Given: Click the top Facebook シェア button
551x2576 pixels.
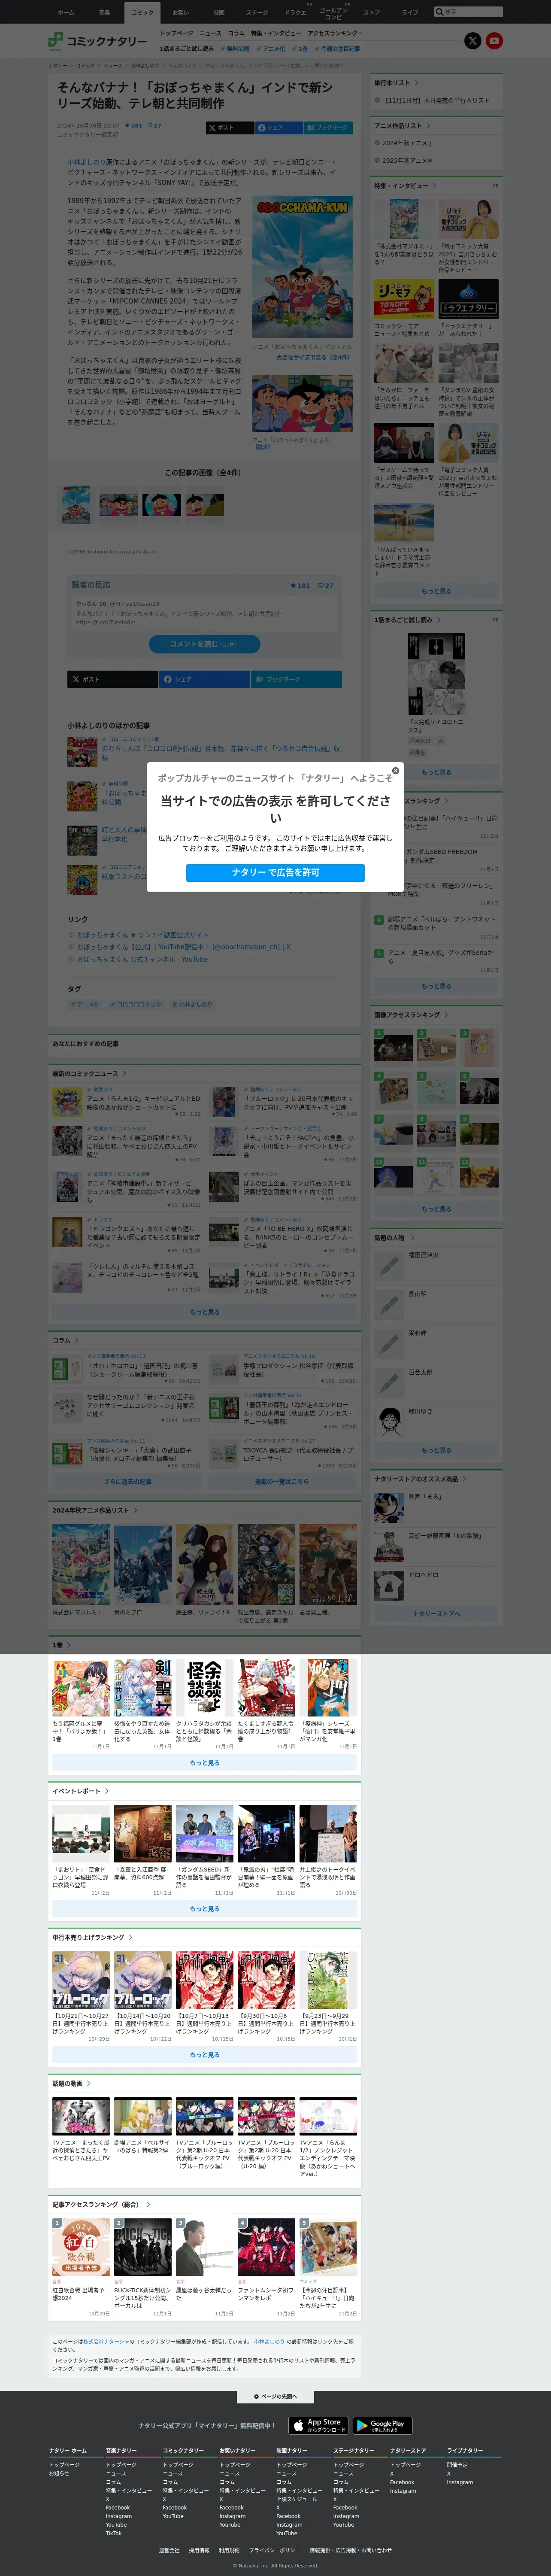Looking at the screenshot, I should [x=278, y=128].
